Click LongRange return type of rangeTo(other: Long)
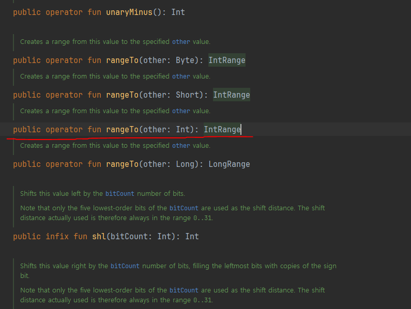411x309 pixels. tap(229, 164)
